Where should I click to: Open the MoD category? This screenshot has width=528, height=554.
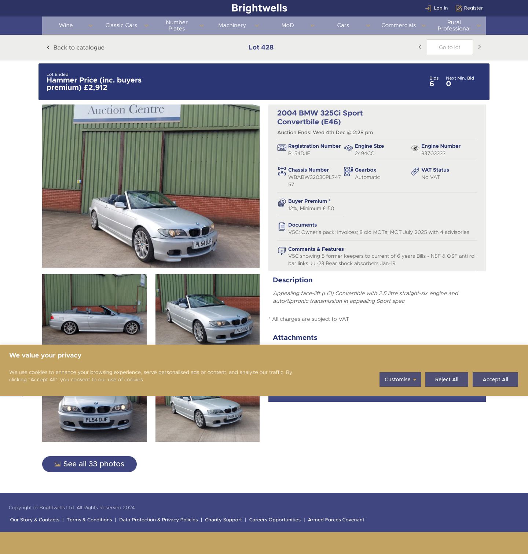(x=287, y=25)
